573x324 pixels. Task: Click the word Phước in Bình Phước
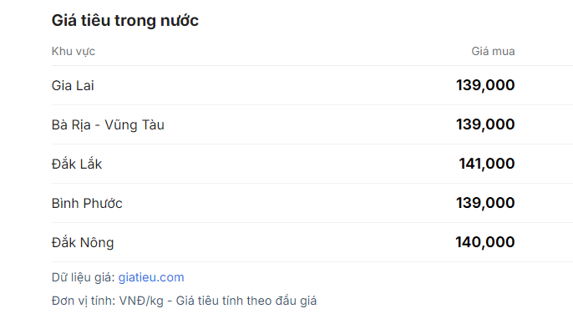coord(103,204)
